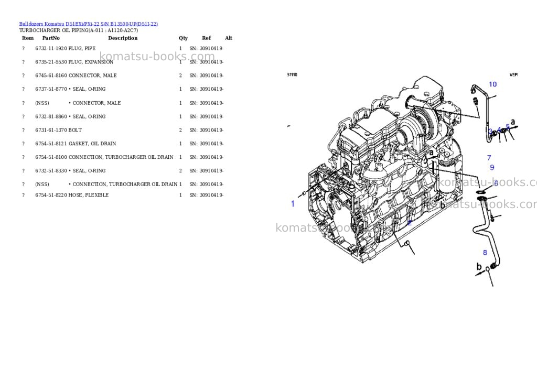Click callout number 9 in diagram
Image resolution: width=537 pixels, height=380 pixels.
coord(492,168)
